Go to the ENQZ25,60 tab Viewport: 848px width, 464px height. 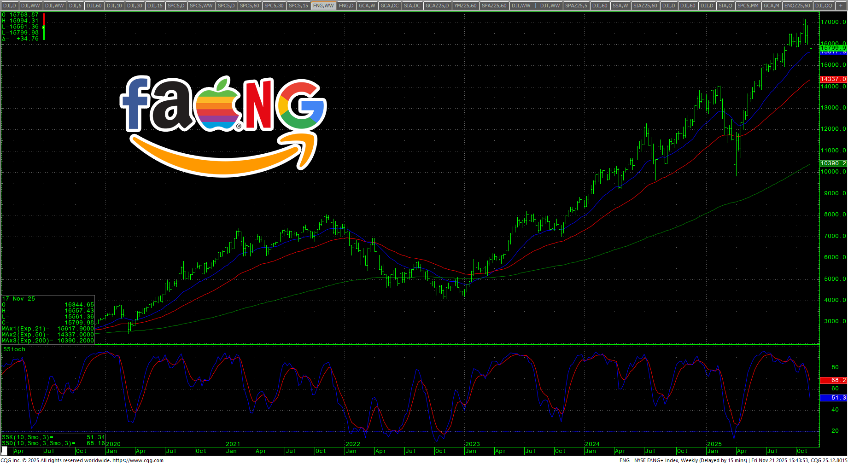[797, 6]
